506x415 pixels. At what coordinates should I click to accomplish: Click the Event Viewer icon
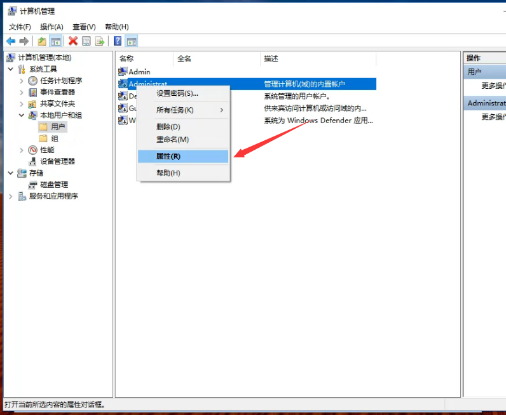[32, 93]
